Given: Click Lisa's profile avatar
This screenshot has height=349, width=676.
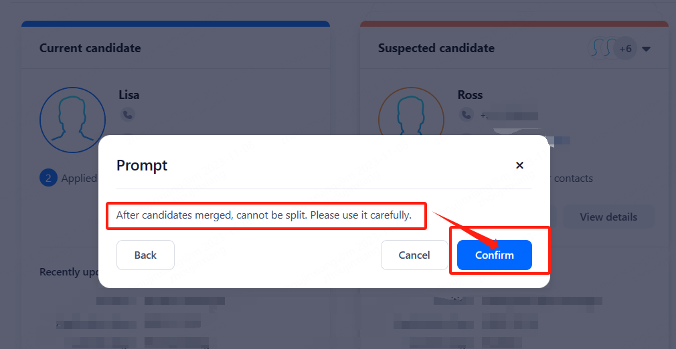Looking at the screenshot, I should [72, 120].
